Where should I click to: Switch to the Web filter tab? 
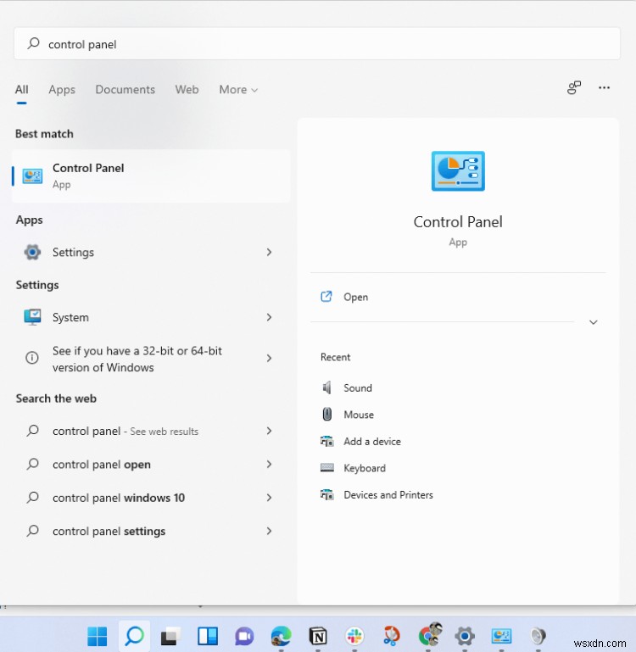click(187, 89)
